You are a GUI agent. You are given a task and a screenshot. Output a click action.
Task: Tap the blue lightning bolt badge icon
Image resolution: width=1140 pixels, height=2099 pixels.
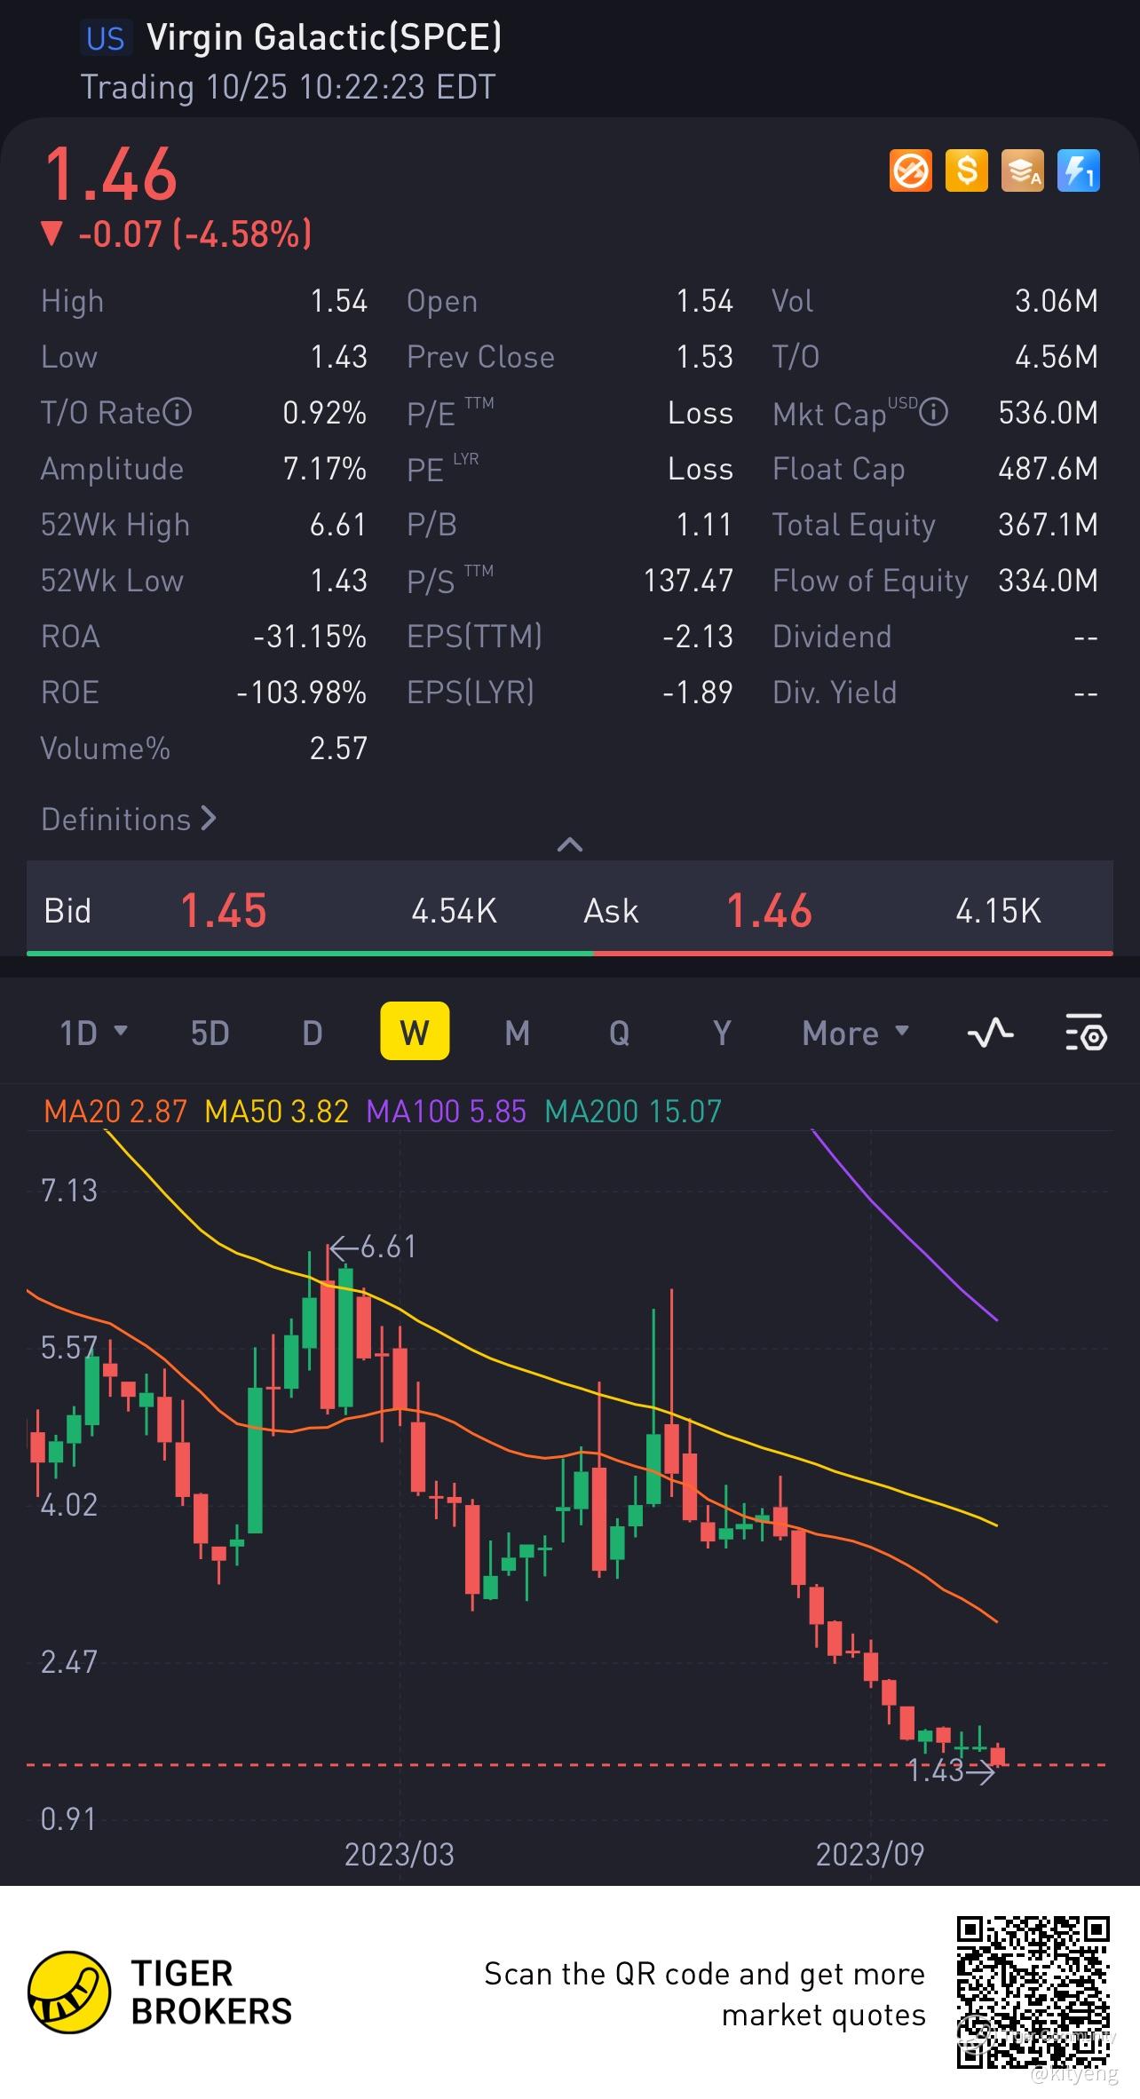1079,170
